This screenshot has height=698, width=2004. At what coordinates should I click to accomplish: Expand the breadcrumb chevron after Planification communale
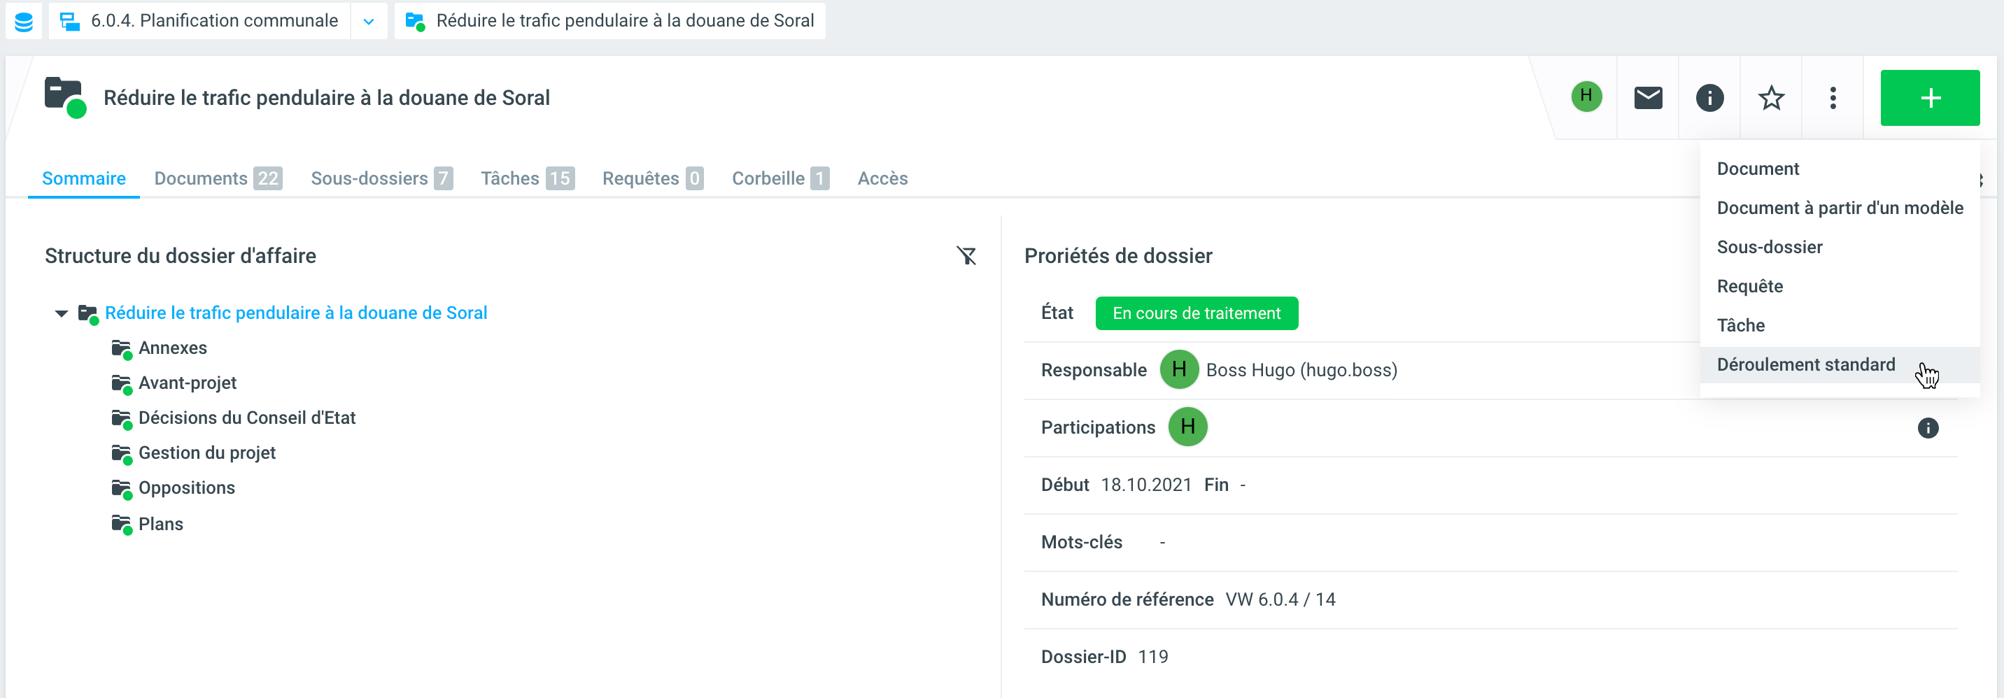point(369,21)
